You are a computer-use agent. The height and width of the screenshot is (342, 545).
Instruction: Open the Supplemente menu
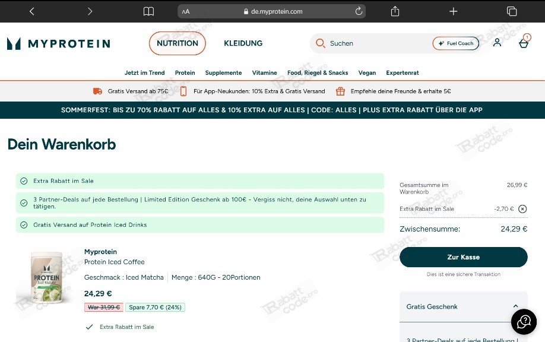point(223,73)
